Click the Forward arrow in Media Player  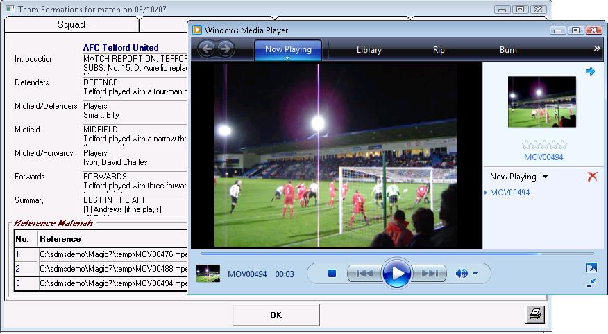pos(226,49)
